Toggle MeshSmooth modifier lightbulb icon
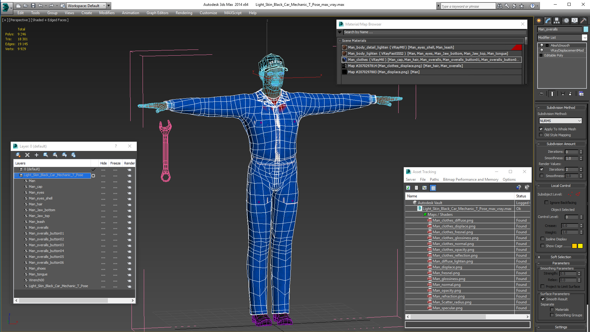The image size is (590, 332). click(x=542, y=45)
